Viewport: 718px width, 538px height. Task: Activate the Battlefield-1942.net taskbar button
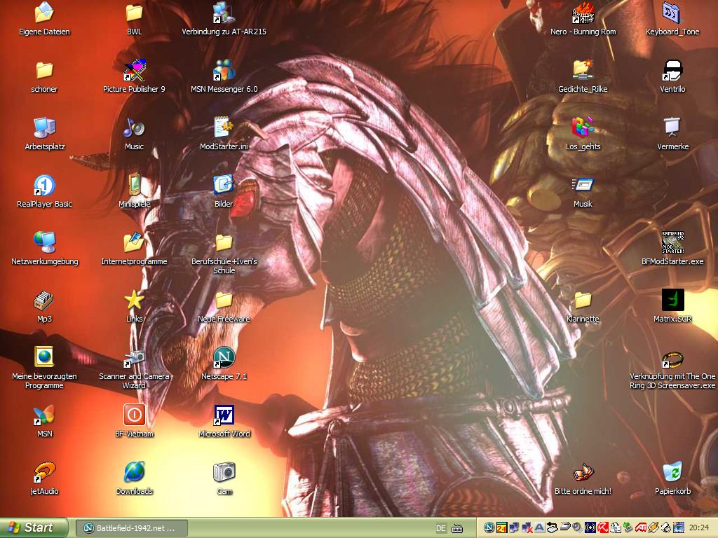pos(131,528)
